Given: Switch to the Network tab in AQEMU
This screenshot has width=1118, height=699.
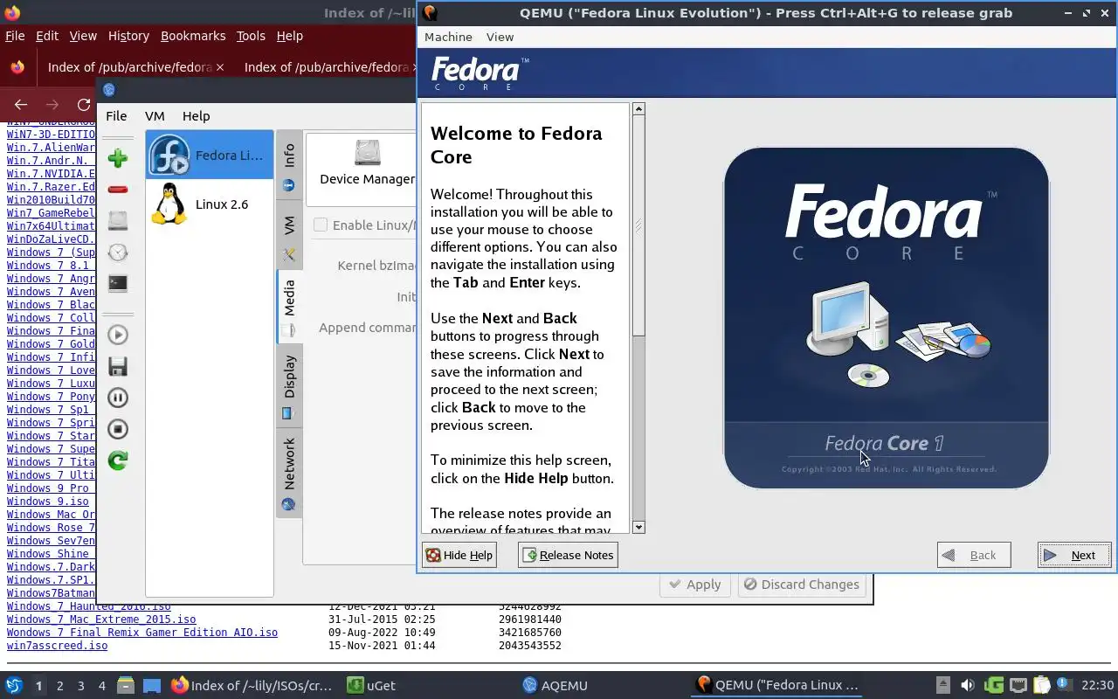Looking at the screenshot, I should point(289,474).
